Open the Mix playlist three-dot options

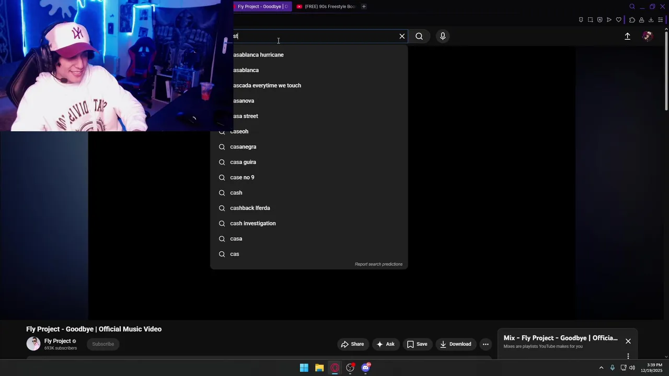coord(628,356)
